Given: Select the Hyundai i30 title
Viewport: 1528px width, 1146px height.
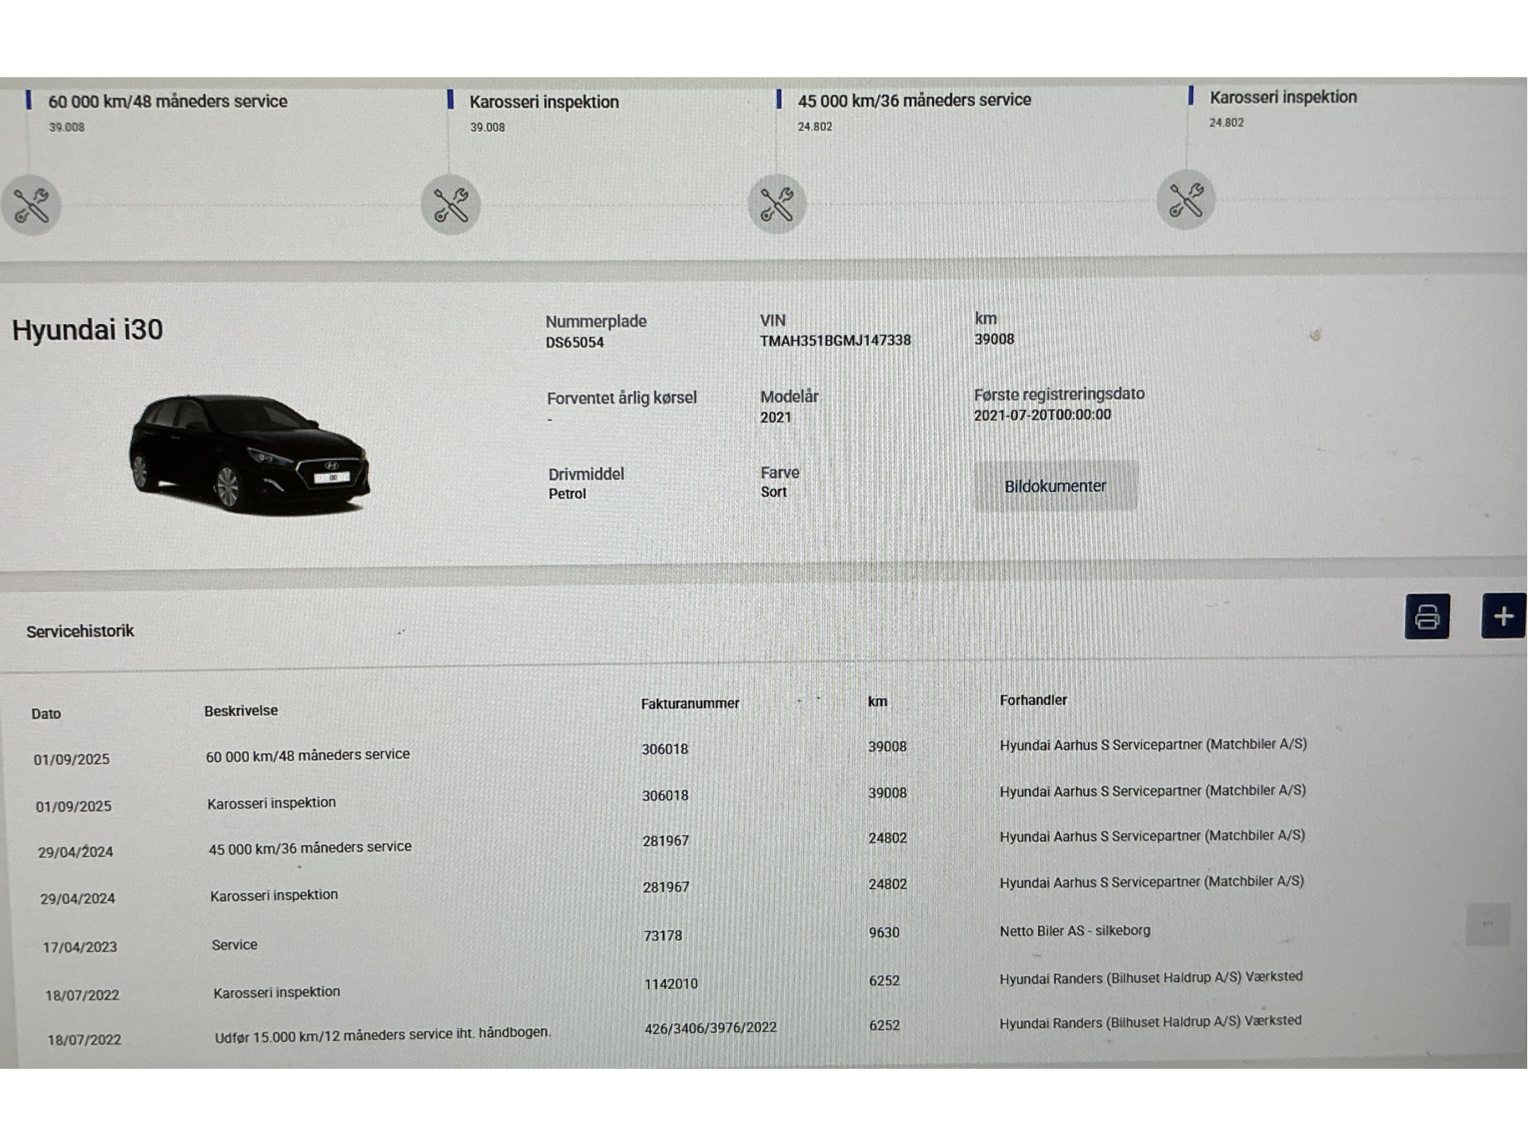Looking at the screenshot, I should tap(88, 329).
